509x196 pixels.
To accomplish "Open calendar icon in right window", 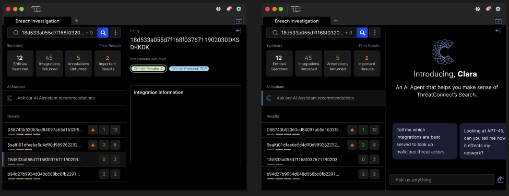I will click(x=498, y=21).
